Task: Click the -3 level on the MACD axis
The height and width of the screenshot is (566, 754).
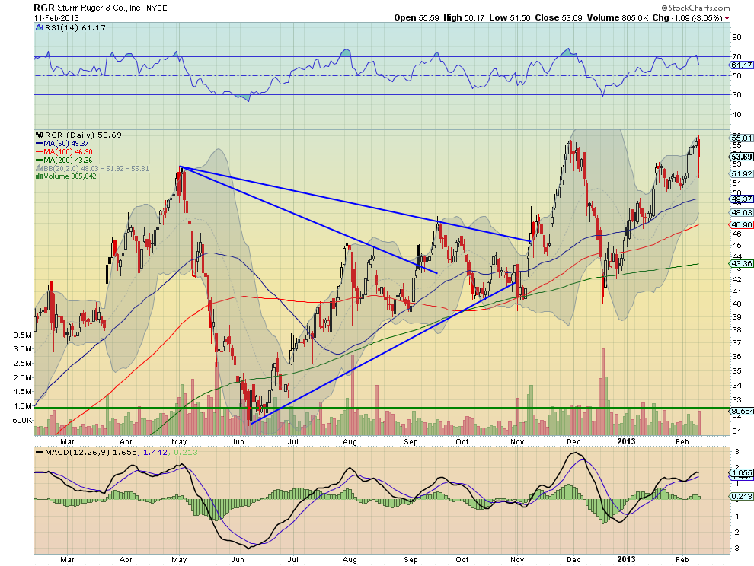Action: [736, 549]
